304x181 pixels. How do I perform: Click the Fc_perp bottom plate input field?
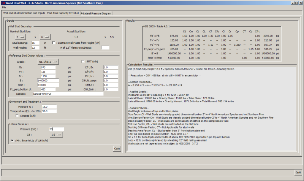tap(48, 89)
